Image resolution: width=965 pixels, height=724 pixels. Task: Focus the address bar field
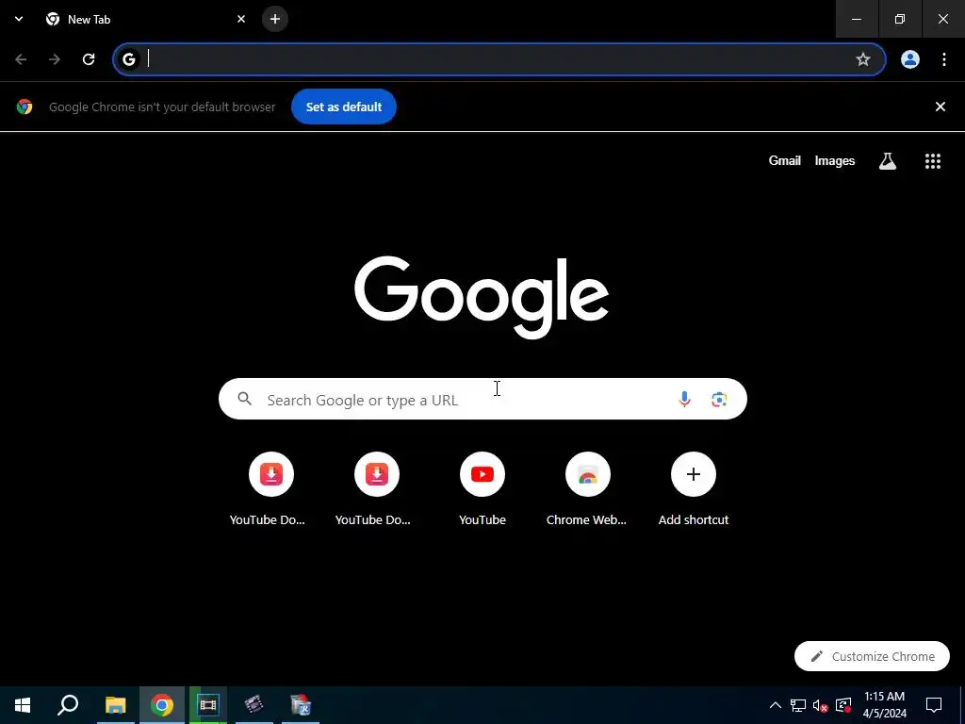[x=499, y=59]
